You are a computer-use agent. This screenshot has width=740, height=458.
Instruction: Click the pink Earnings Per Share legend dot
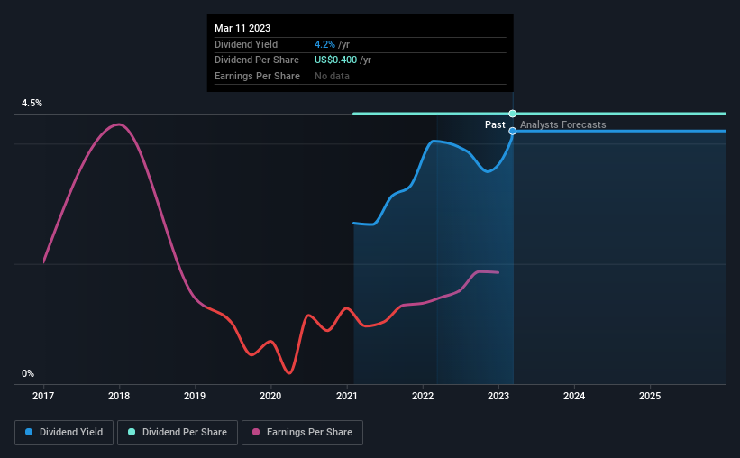coord(256,432)
